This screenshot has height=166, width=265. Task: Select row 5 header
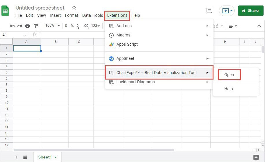click(7, 73)
